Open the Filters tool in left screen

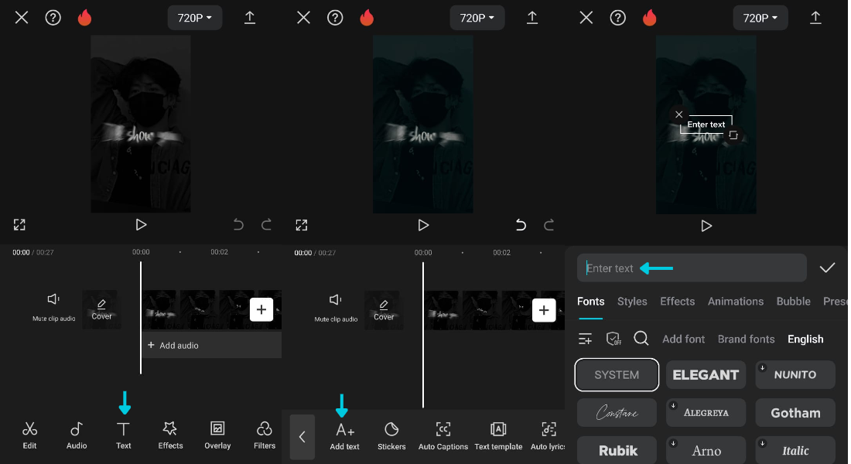point(265,435)
